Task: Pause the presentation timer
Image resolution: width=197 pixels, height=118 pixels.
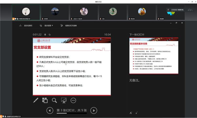Action: click(45, 35)
